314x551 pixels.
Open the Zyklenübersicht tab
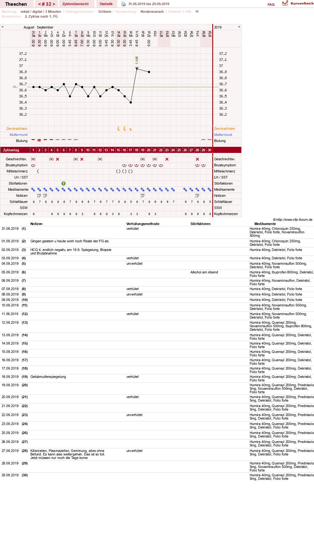coord(76,4)
